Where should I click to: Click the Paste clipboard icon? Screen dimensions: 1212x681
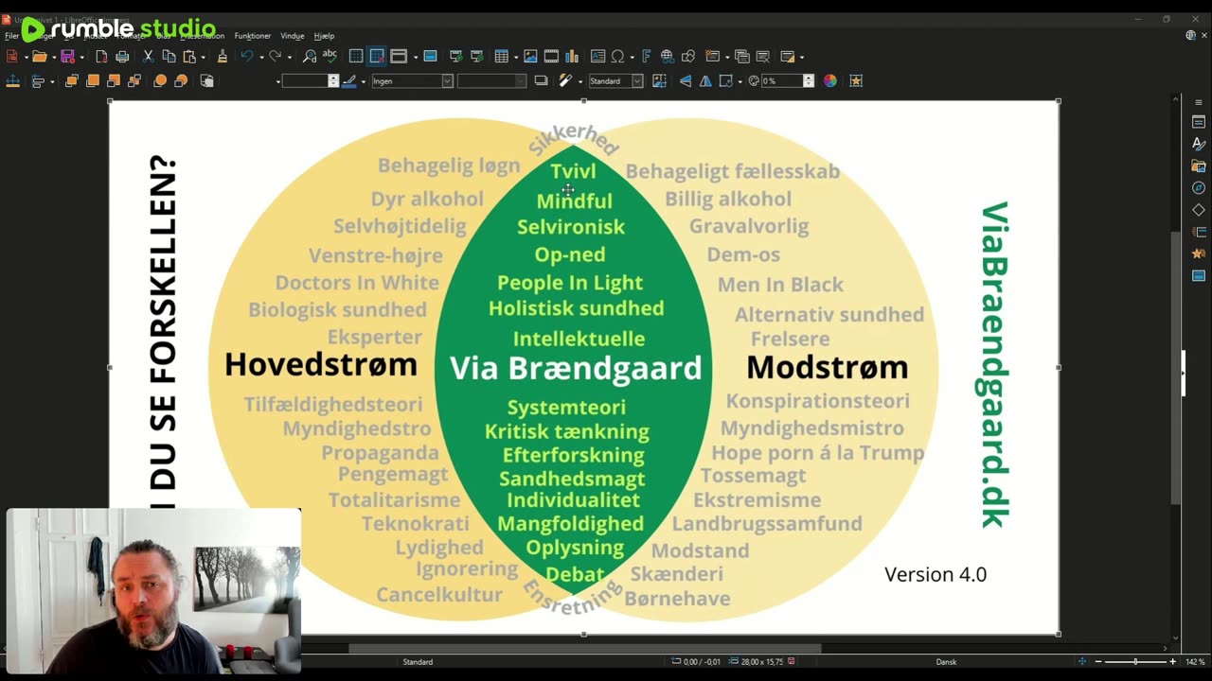pos(189,57)
